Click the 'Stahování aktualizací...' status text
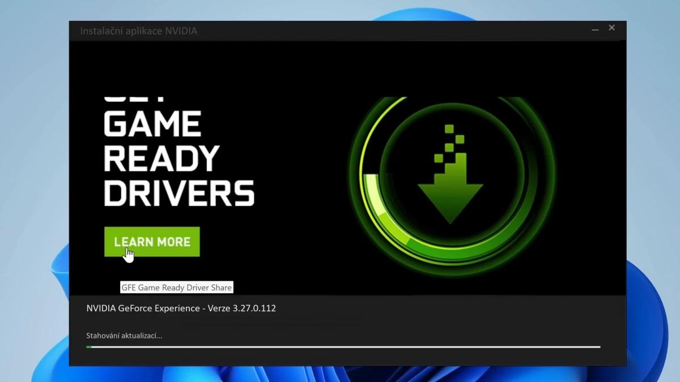This screenshot has width=680, height=382. coord(124,336)
